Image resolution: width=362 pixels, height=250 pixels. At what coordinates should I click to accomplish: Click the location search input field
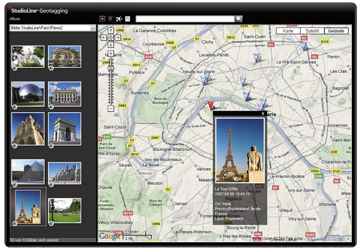click(185, 19)
